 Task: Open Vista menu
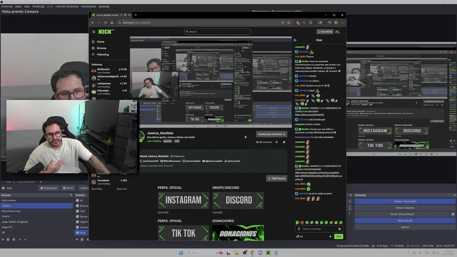[x=27, y=6]
